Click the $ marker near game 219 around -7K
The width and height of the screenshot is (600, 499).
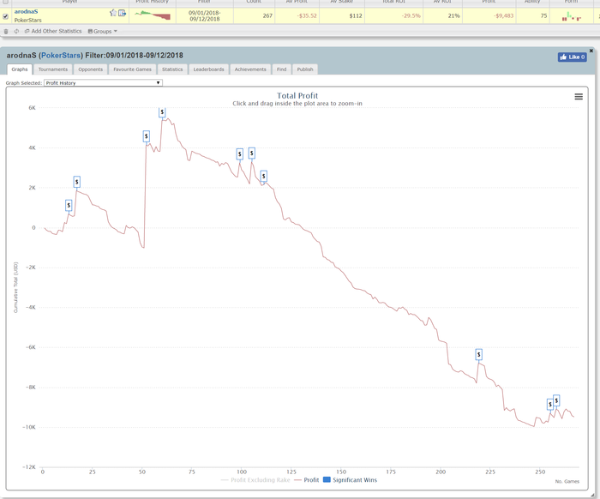[x=478, y=355]
